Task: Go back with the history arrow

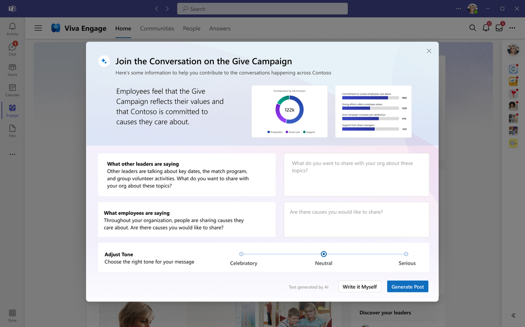Action: [x=157, y=9]
